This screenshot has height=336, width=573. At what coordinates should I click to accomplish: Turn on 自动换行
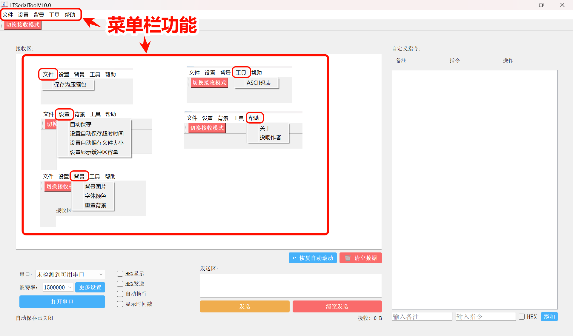tap(120, 294)
